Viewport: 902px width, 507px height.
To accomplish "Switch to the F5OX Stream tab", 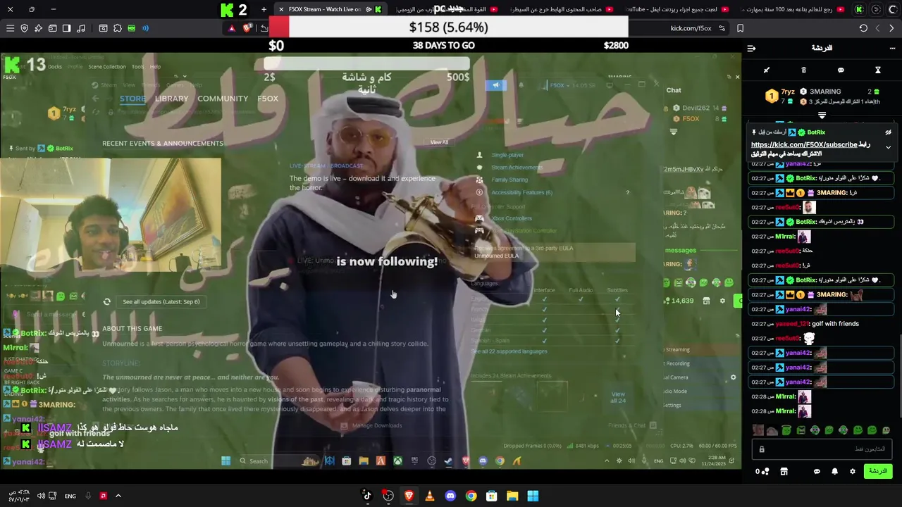I will click(330, 9).
